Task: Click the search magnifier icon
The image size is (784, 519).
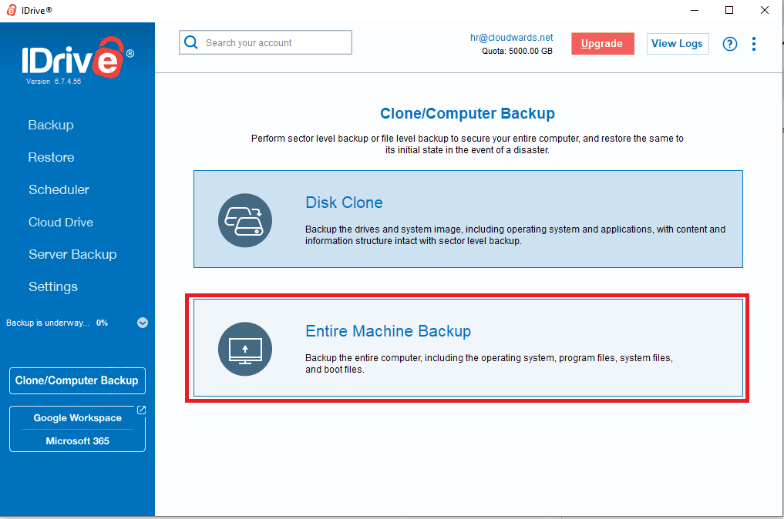Action: [x=191, y=42]
